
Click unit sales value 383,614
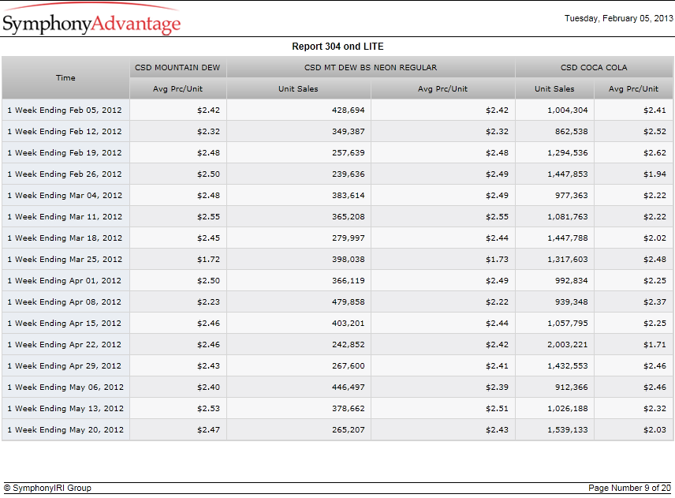(x=349, y=196)
